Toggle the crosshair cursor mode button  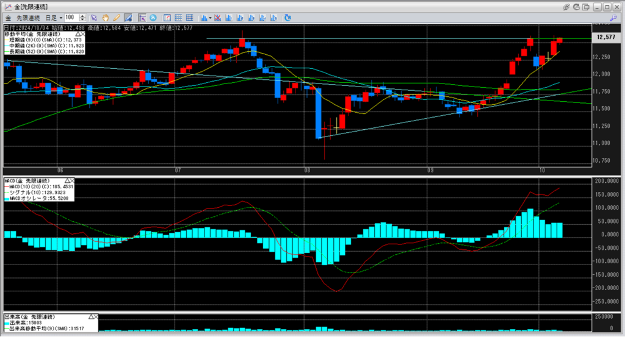pyautogui.click(x=142, y=18)
